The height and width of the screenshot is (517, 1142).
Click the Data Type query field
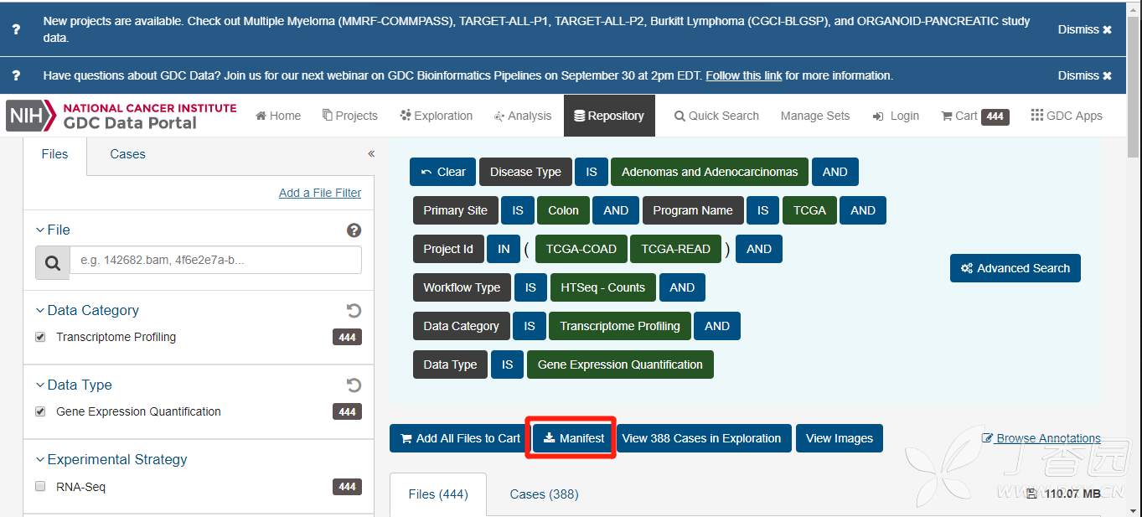(x=450, y=364)
